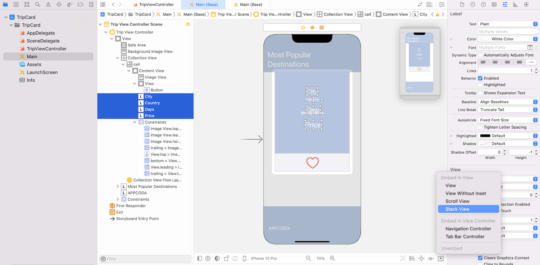
Task: Click the heart button on the canvas
Action: click(312, 163)
